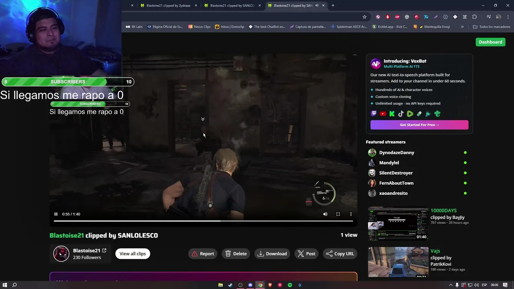Open the 6K Labs bookmark
Viewport: 514px width, 289px height.
(x=134, y=27)
